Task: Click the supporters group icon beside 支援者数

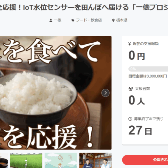Action: [x=131, y=89]
